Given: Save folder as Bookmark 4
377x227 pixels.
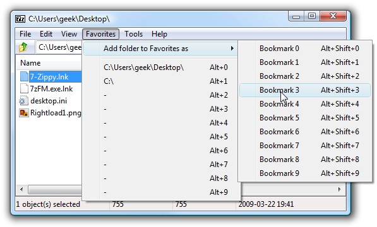Looking at the screenshot, I should 305,104.
